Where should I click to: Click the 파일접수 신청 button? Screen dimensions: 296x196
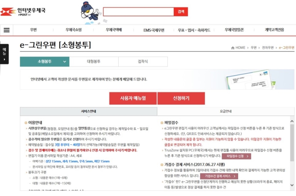pos(237,156)
